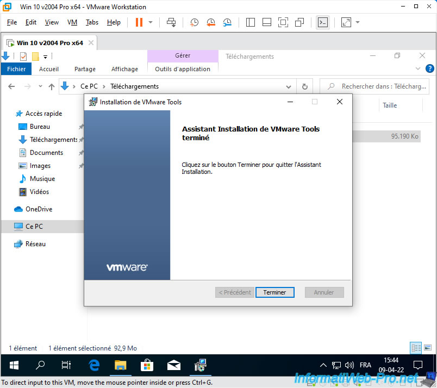Launch Microsoft Edge from the taskbar

(94, 365)
